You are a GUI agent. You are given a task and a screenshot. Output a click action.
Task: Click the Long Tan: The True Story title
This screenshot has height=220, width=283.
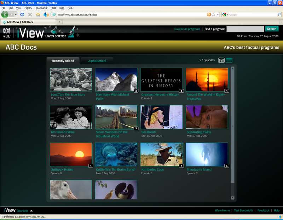point(68,94)
